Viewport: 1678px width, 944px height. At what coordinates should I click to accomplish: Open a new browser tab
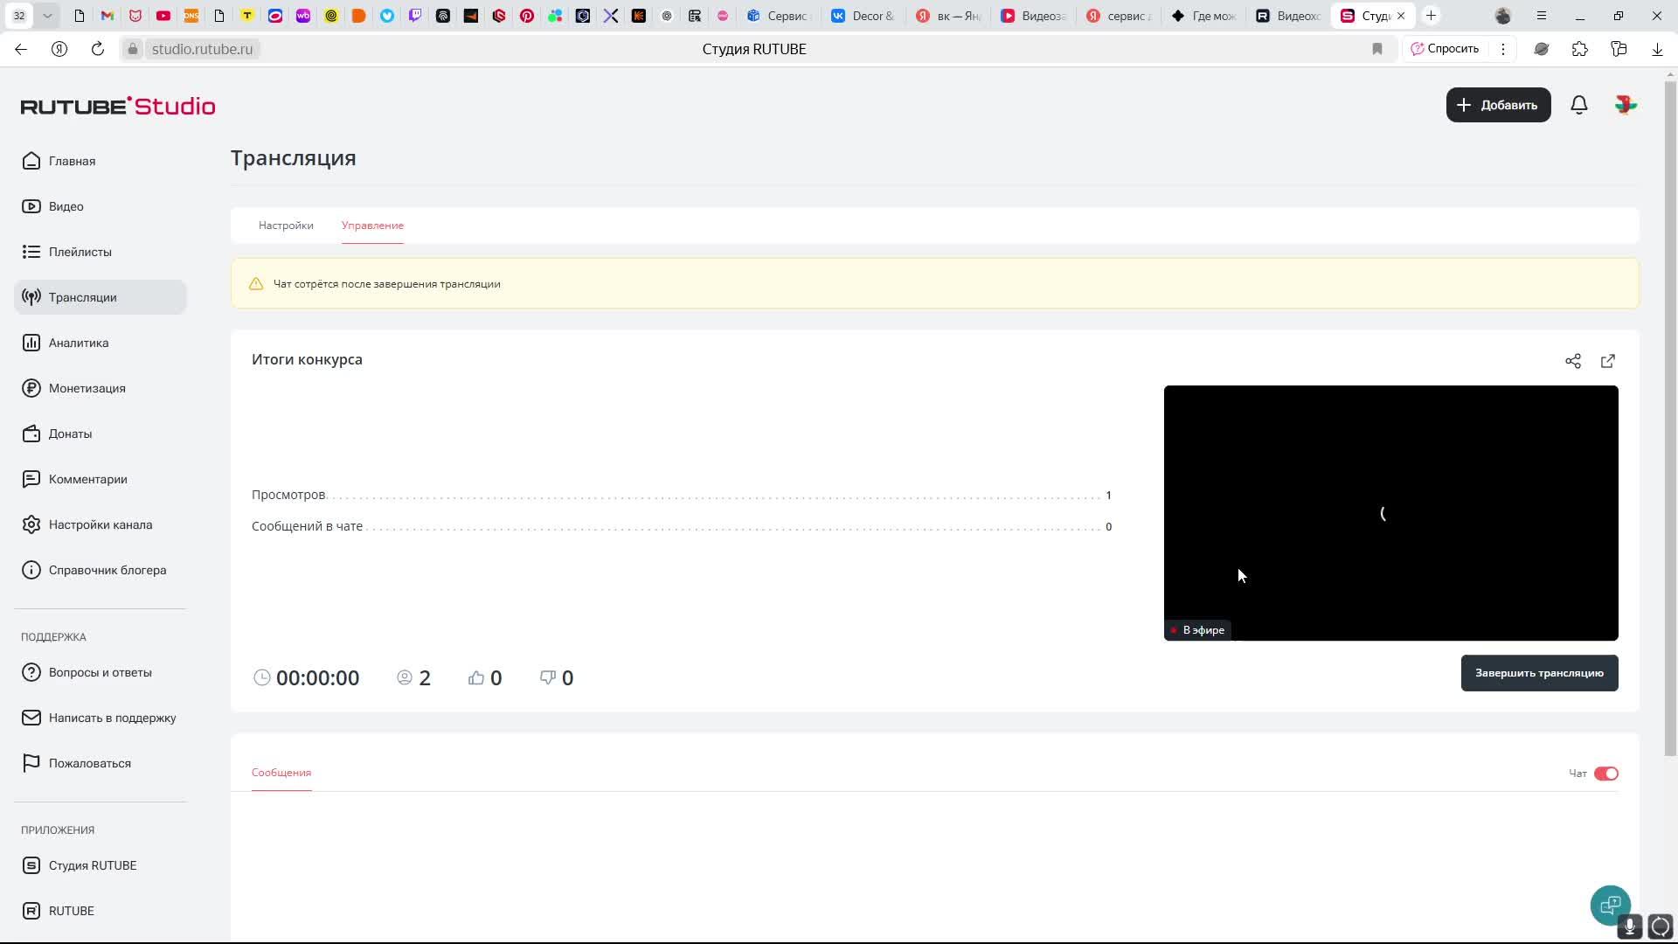coord(1431,16)
